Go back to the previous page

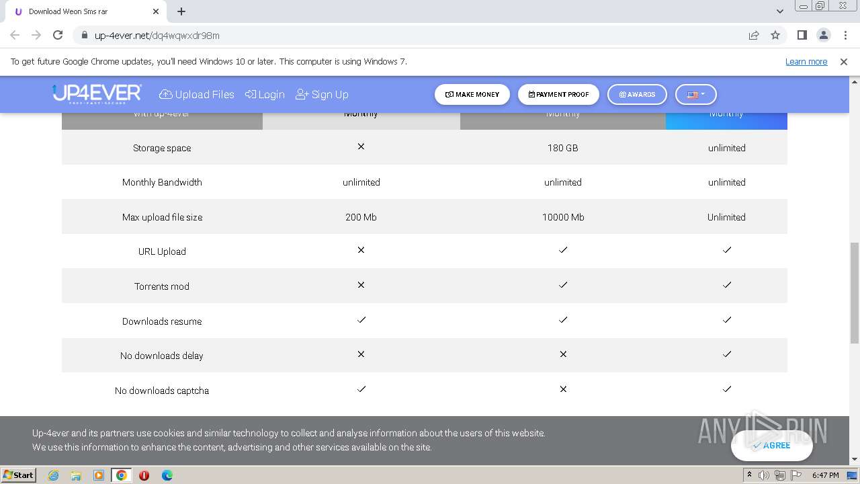point(15,36)
